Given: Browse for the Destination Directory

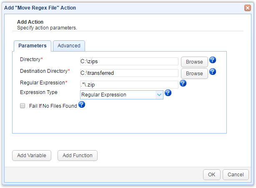Looking at the screenshot, I should [194, 73].
